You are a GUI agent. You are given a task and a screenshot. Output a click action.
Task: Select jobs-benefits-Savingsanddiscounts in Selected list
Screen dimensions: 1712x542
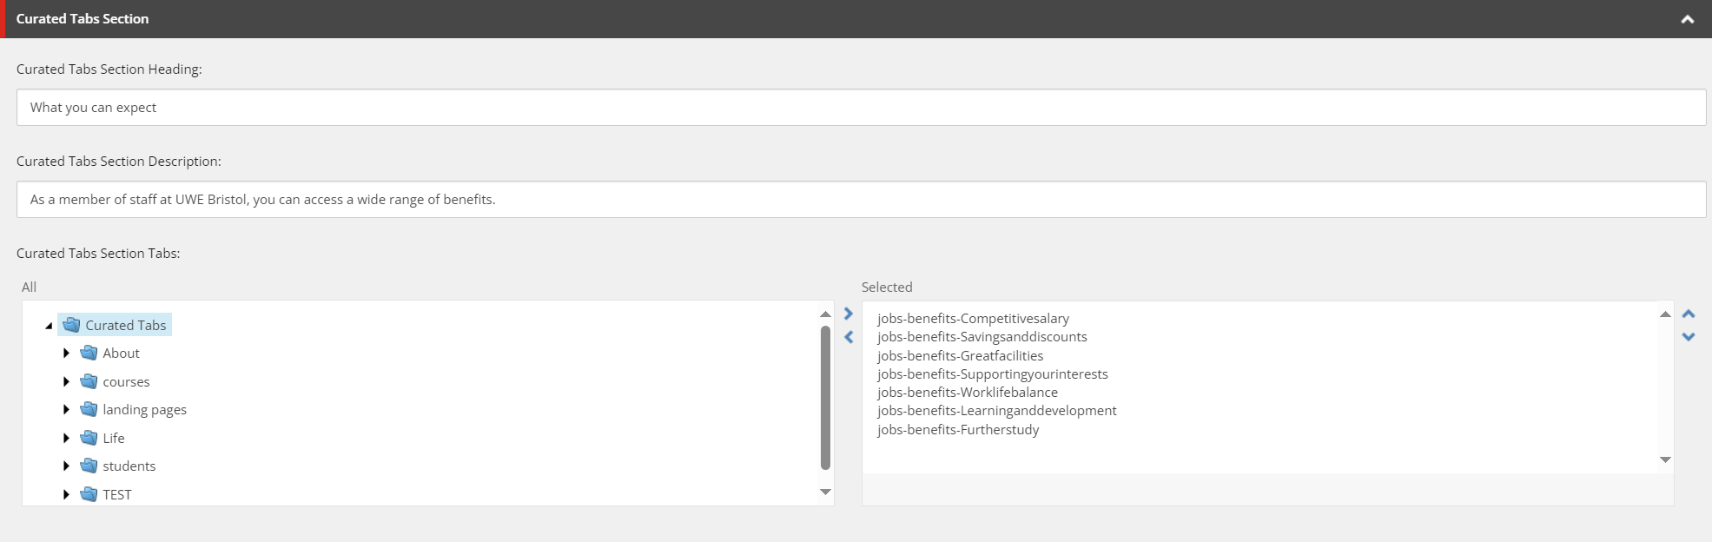tap(982, 337)
